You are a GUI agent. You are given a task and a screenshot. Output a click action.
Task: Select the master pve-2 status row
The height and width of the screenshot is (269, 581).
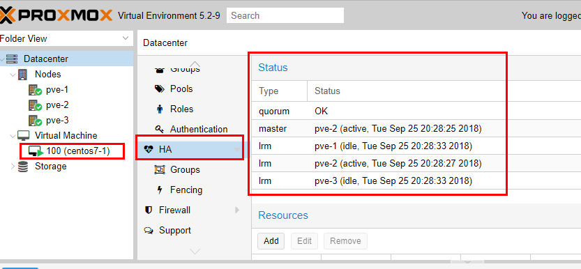coord(416,128)
